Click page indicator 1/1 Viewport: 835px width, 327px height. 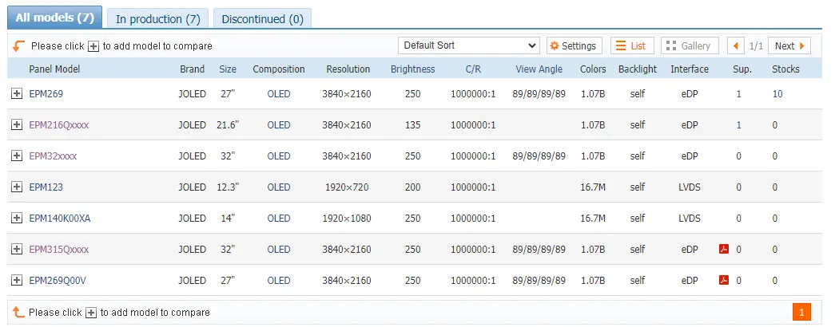pyautogui.click(x=756, y=46)
